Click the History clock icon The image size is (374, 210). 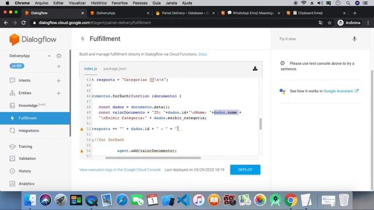(x=12, y=171)
